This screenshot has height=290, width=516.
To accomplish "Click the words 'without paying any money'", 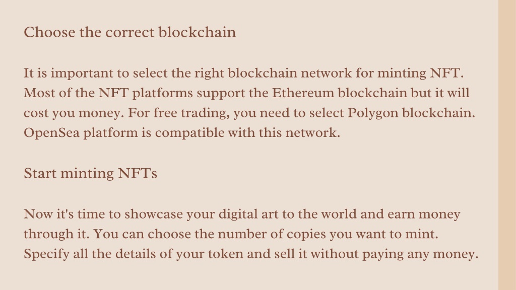I will (x=394, y=254).
